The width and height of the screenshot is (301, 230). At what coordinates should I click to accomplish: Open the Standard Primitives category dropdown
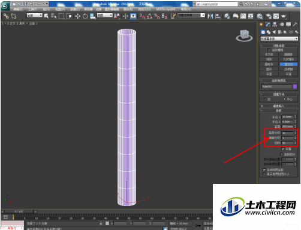click(279, 38)
